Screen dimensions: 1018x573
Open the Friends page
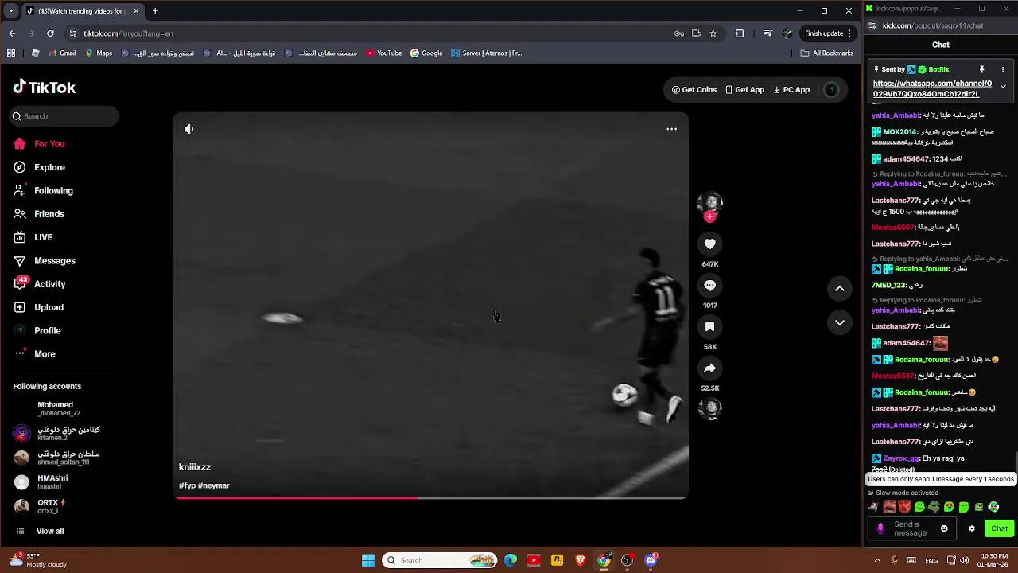pos(40,214)
